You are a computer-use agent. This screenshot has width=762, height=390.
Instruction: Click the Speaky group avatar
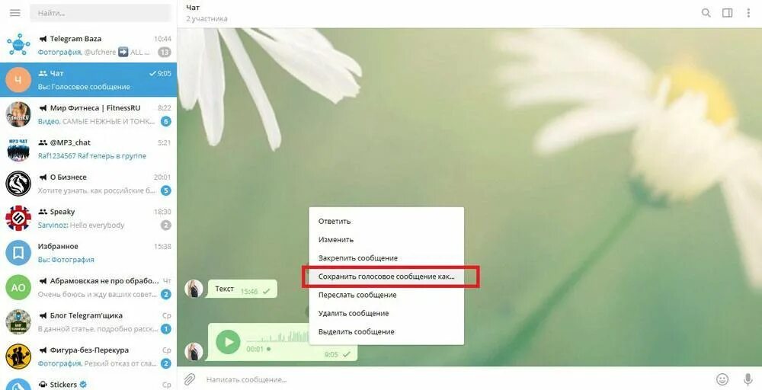pyautogui.click(x=18, y=219)
